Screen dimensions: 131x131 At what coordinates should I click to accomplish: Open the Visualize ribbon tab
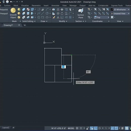(x=25, y=6)
